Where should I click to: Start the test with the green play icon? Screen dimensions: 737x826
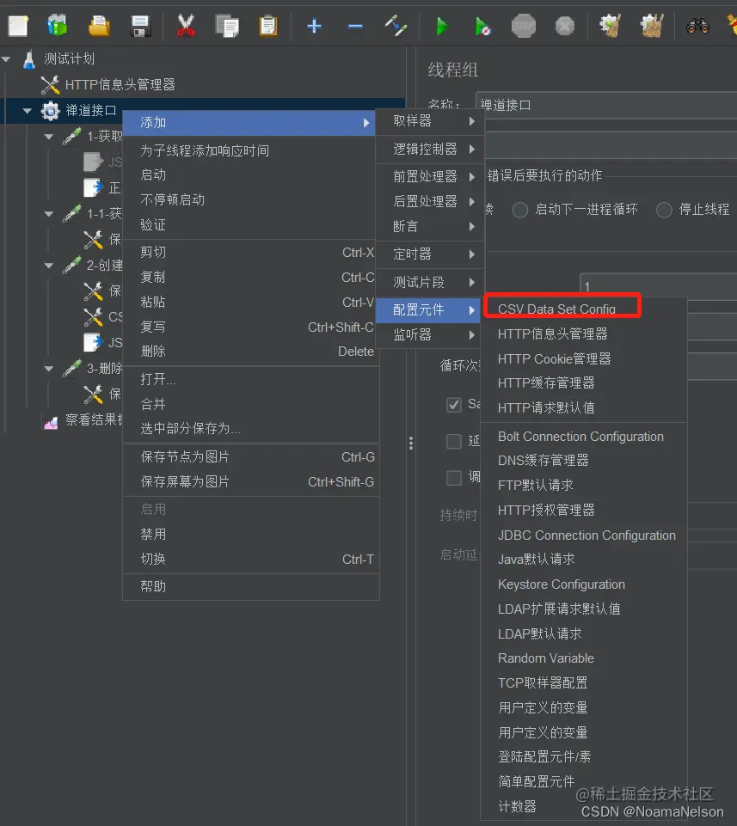[442, 26]
